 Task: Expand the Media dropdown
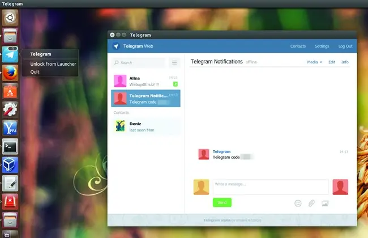(314, 62)
